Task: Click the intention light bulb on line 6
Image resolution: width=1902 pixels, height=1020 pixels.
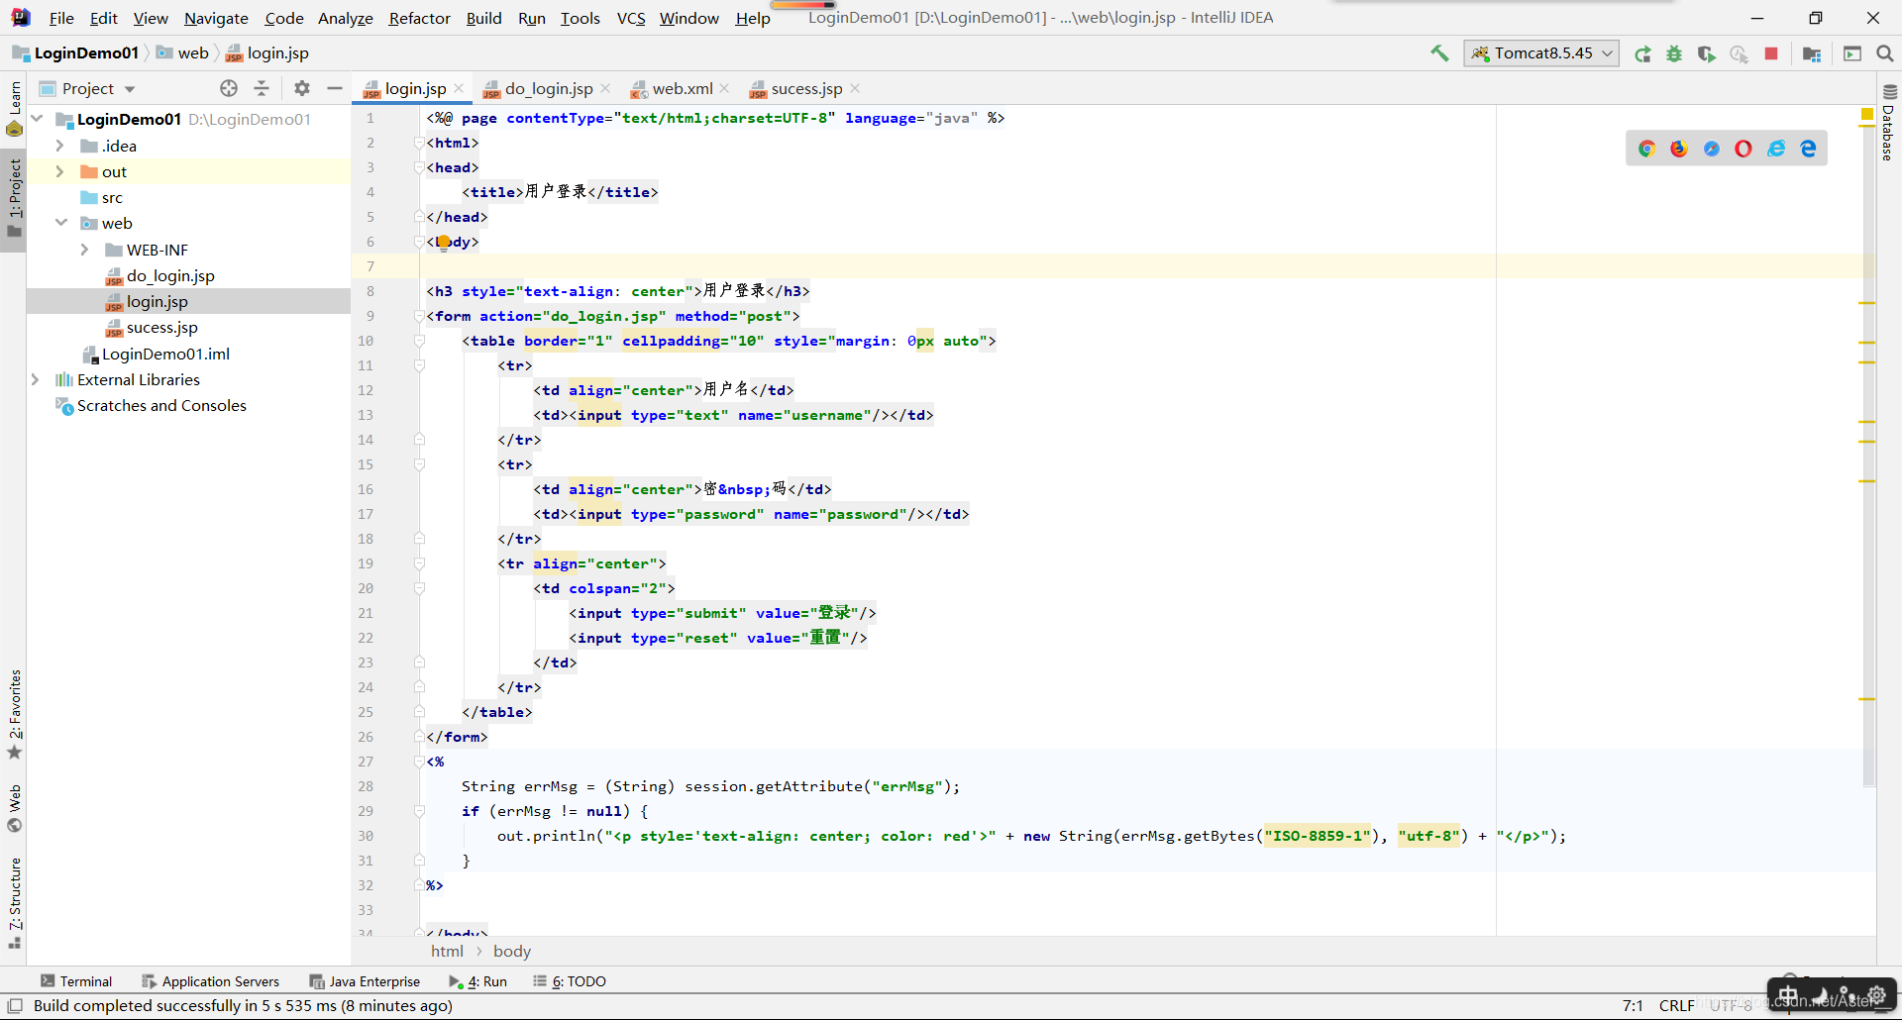Action: [443, 242]
